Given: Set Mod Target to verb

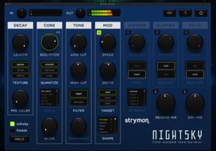Looking at the screenshot, I should tap(108, 92).
